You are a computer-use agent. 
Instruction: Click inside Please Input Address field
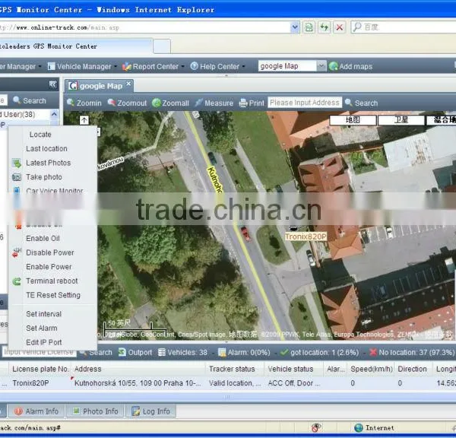[305, 103]
